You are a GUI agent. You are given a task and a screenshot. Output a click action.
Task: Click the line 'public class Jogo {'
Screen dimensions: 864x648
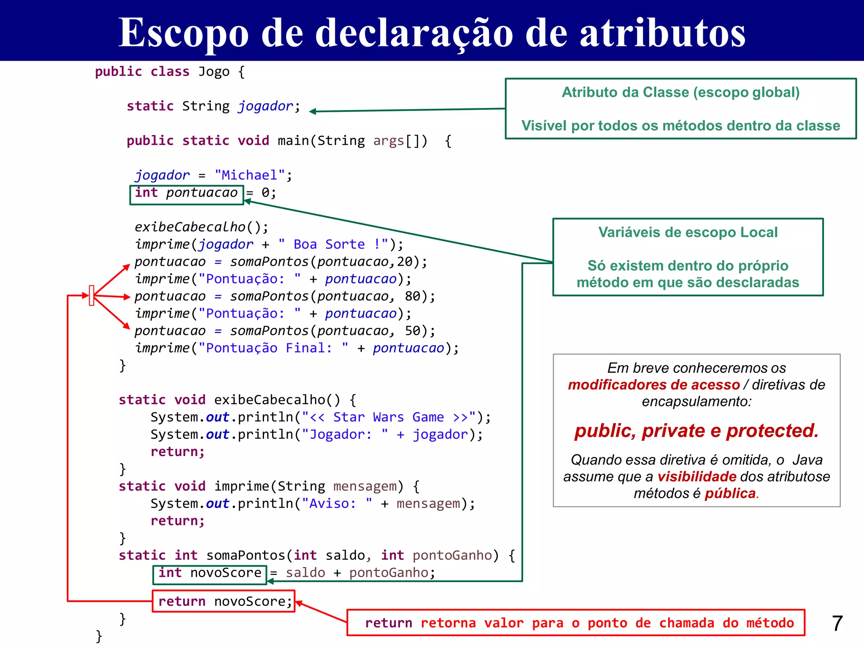click(170, 72)
